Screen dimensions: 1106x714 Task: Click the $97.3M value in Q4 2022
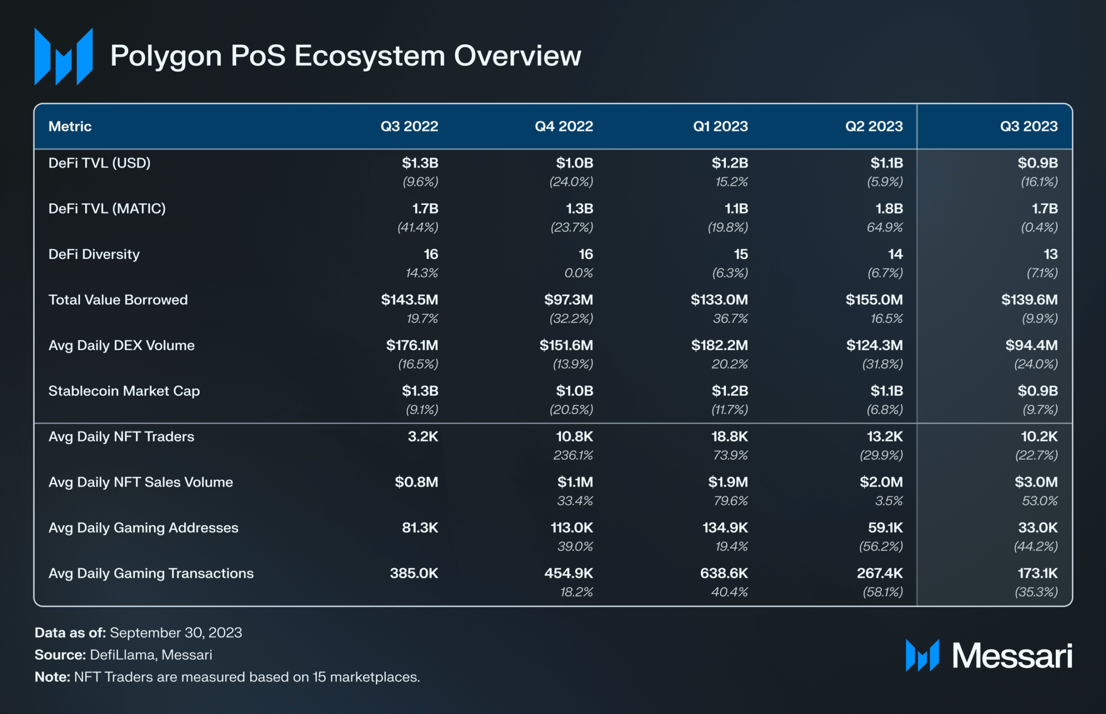point(569,300)
